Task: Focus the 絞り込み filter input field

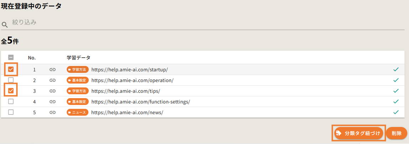Action: click(x=206, y=23)
